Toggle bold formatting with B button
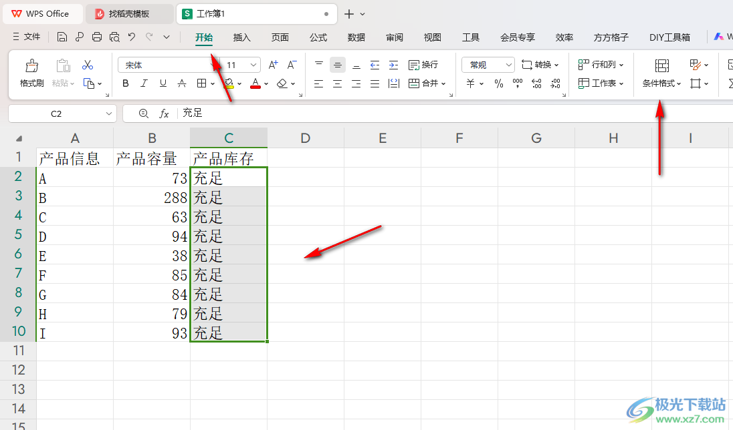Image resolution: width=733 pixels, height=430 pixels. [125, 83]
